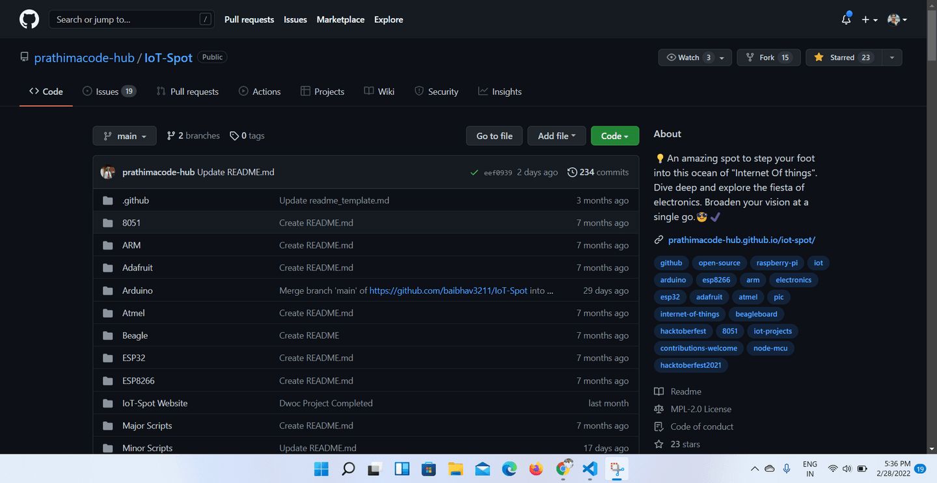The image size is (937, 483).
Task: View the 2 branches link
Action: 193,136
